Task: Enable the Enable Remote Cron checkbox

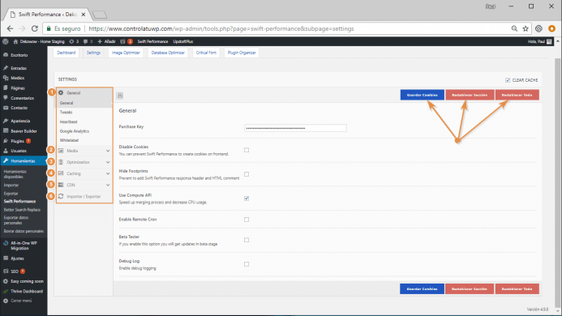Action: click(x=247, y=220)
